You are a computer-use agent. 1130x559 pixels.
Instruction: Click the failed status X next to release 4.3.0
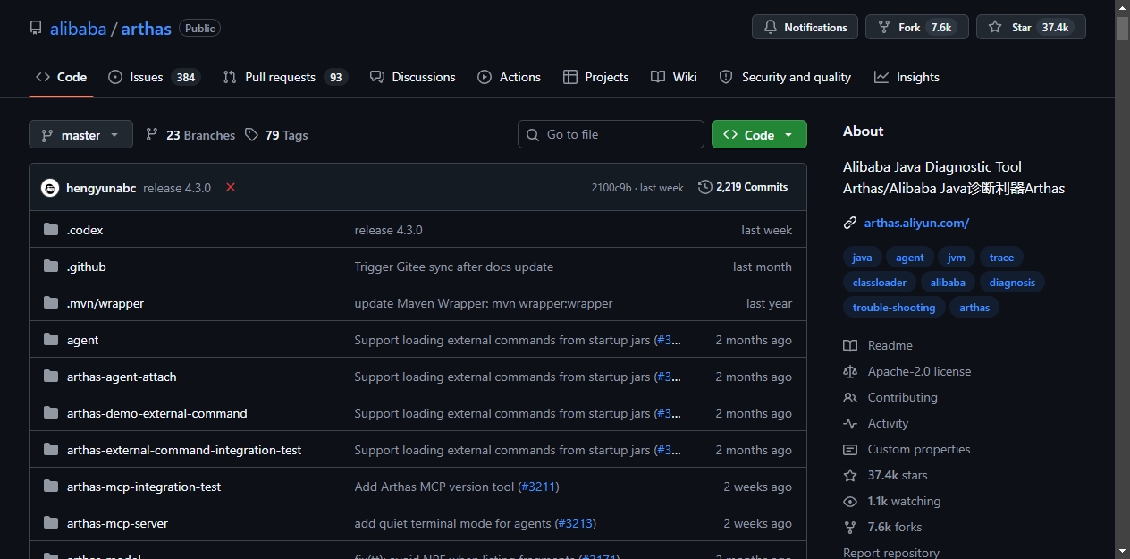231,187
